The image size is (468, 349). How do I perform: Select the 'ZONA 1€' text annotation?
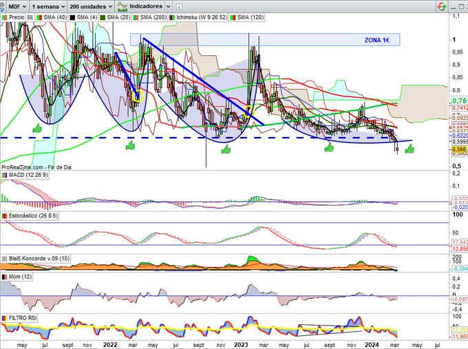click(x=377, y=40)
